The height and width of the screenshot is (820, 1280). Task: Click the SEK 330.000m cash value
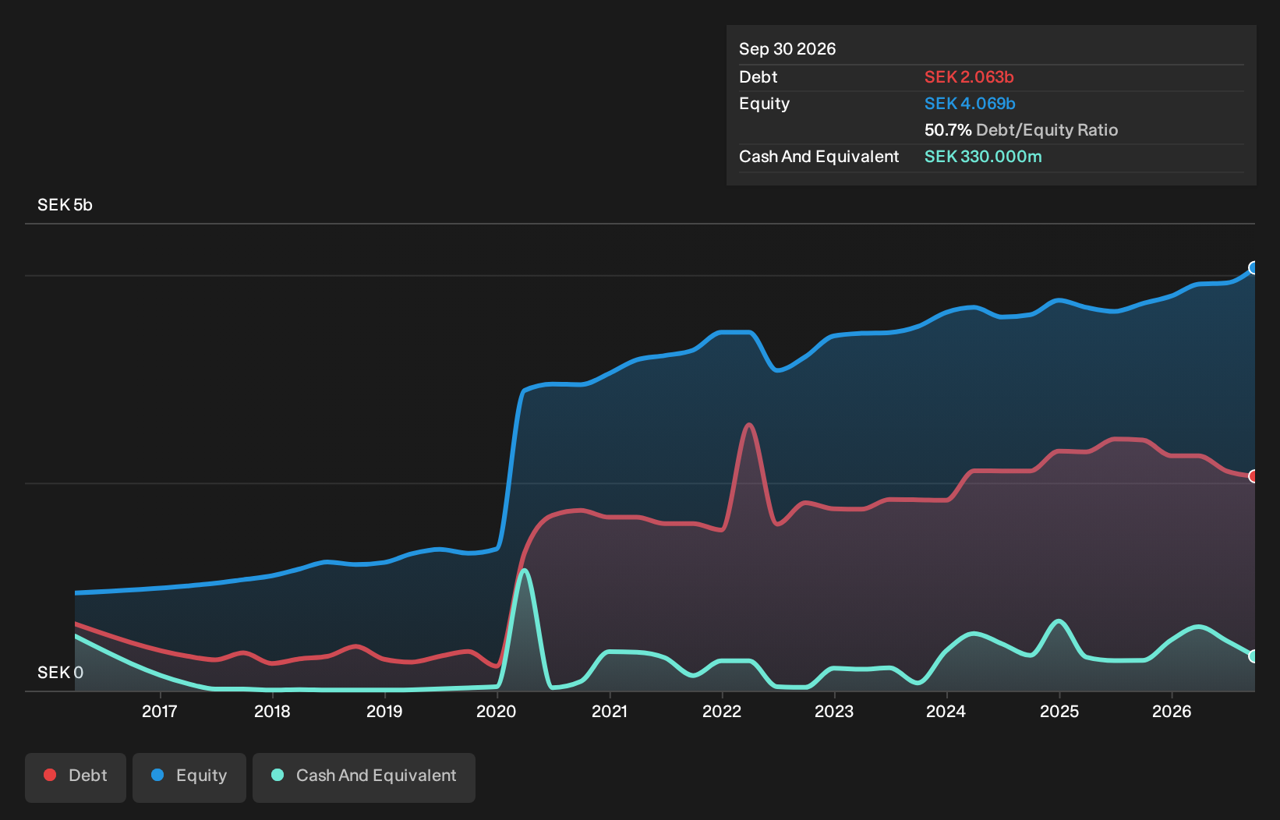point(983,157)
